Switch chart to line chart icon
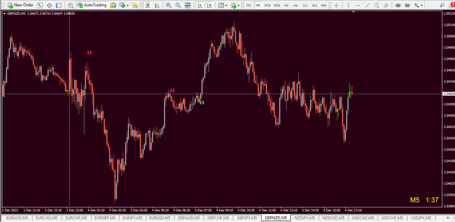 point(157,5)
